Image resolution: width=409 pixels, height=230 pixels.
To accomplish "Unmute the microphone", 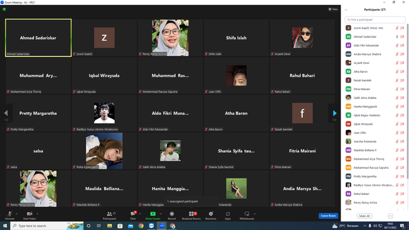I will click(x=10, y=215).
